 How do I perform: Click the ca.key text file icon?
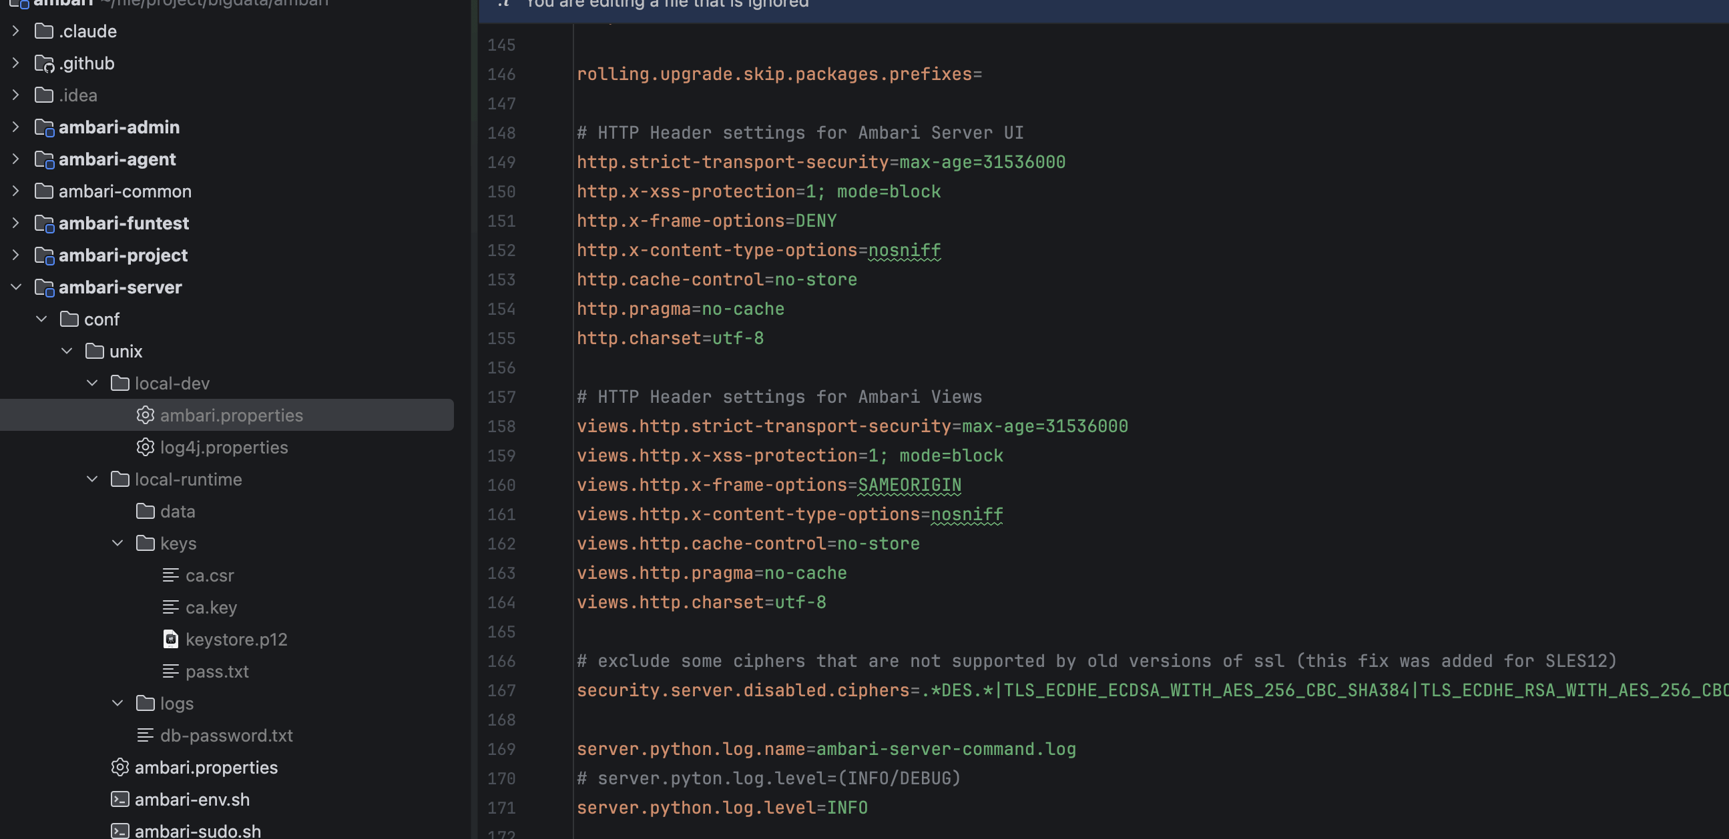point(170,607)
